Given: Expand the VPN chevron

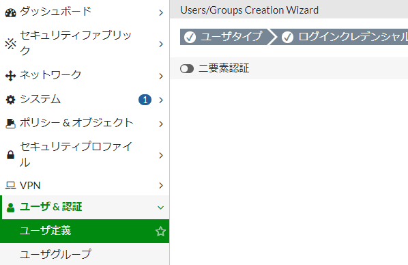Looking at the screenshot, I should [x=161, y=186].
